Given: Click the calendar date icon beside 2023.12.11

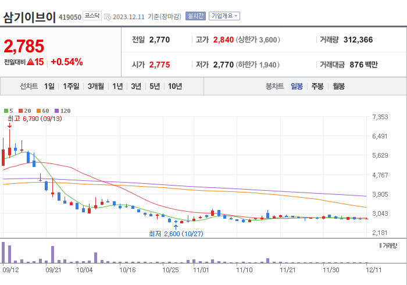Looking at the screenshot, I should [108, 17].
